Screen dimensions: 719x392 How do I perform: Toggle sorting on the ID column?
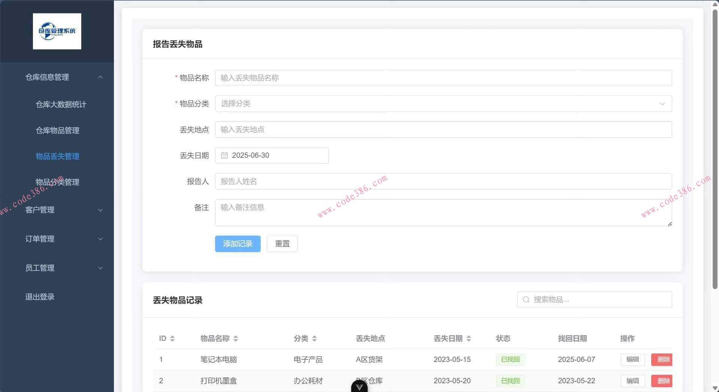(x=173, y=339)
